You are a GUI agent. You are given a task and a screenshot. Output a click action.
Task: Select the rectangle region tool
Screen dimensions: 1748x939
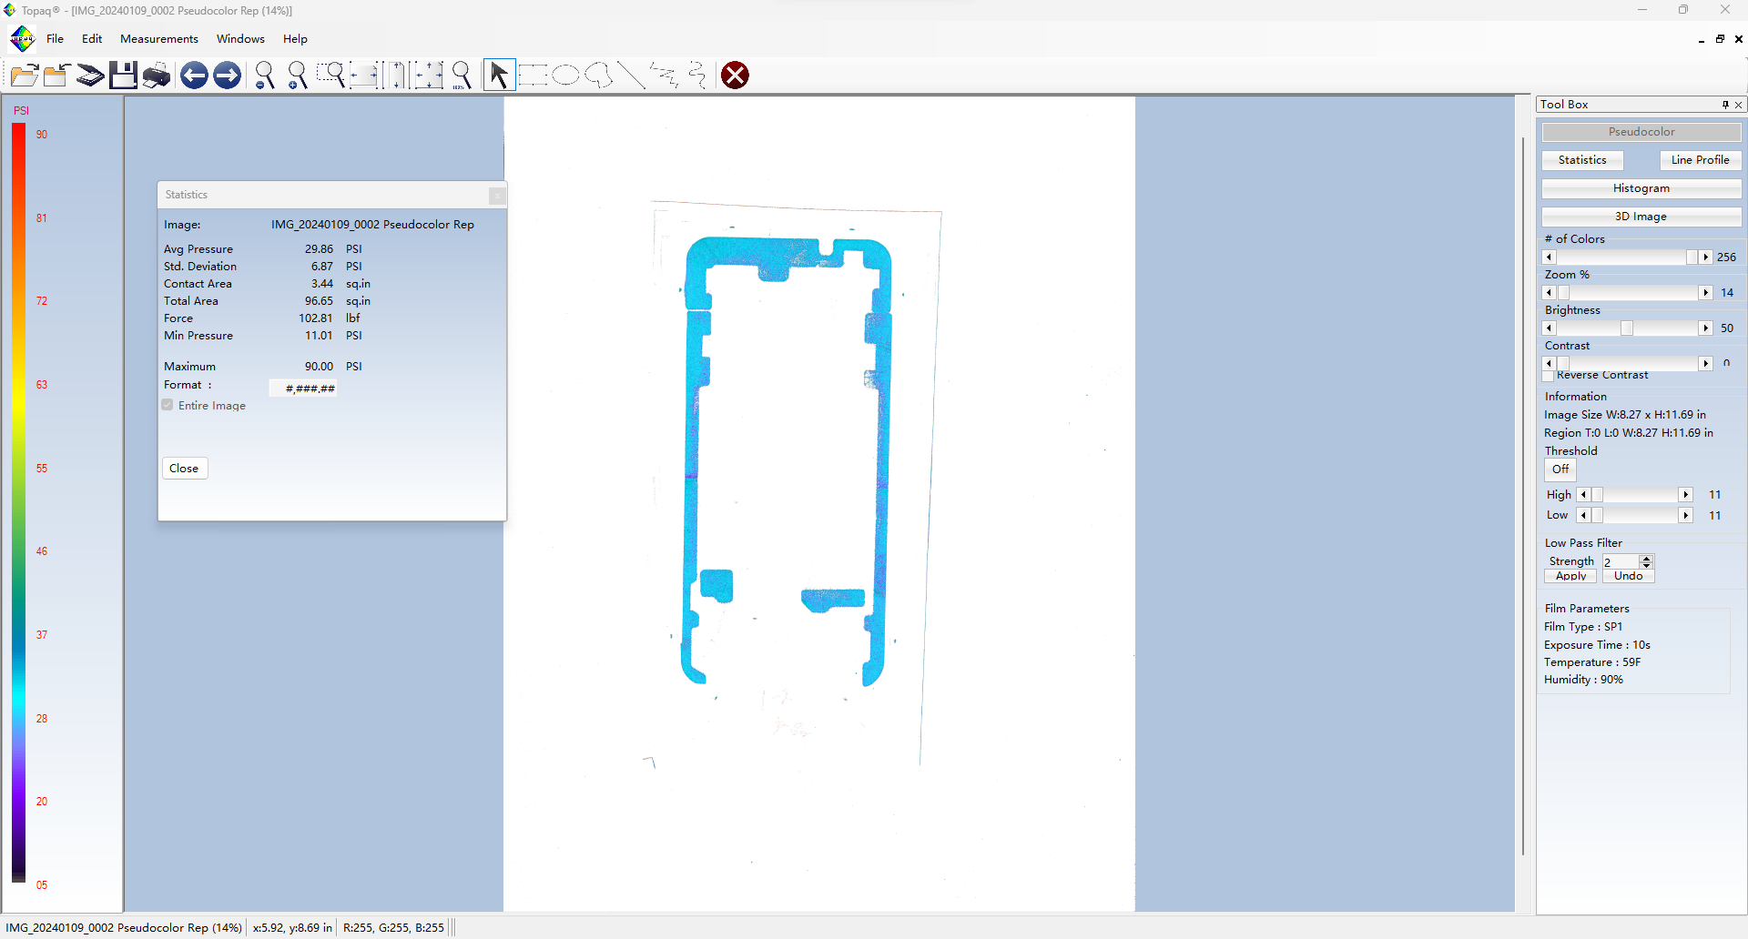pyautogui.click(x=533, y=76)
